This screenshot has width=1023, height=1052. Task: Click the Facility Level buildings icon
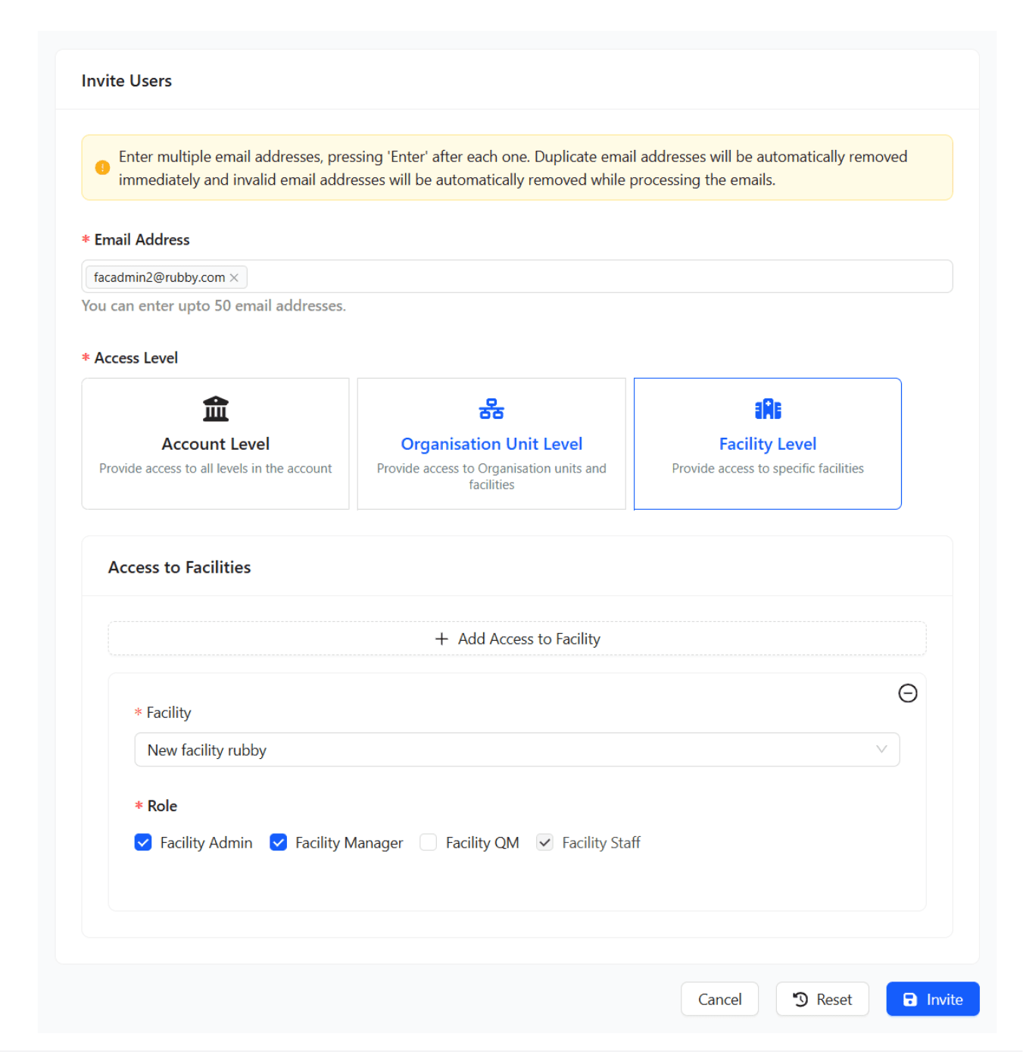767,409
